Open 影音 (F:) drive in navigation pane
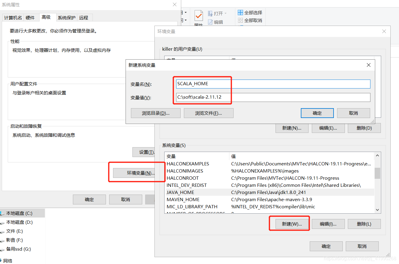The height and width of the screenshot is (264, 399). point(15,240)
